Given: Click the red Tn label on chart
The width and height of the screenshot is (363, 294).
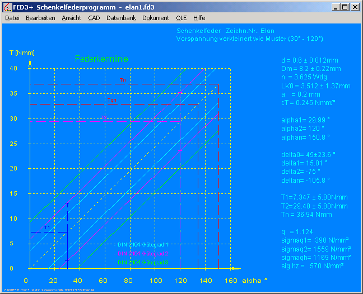Looking at the screenshot, I should pyautogui.click(x=122, y=80).
